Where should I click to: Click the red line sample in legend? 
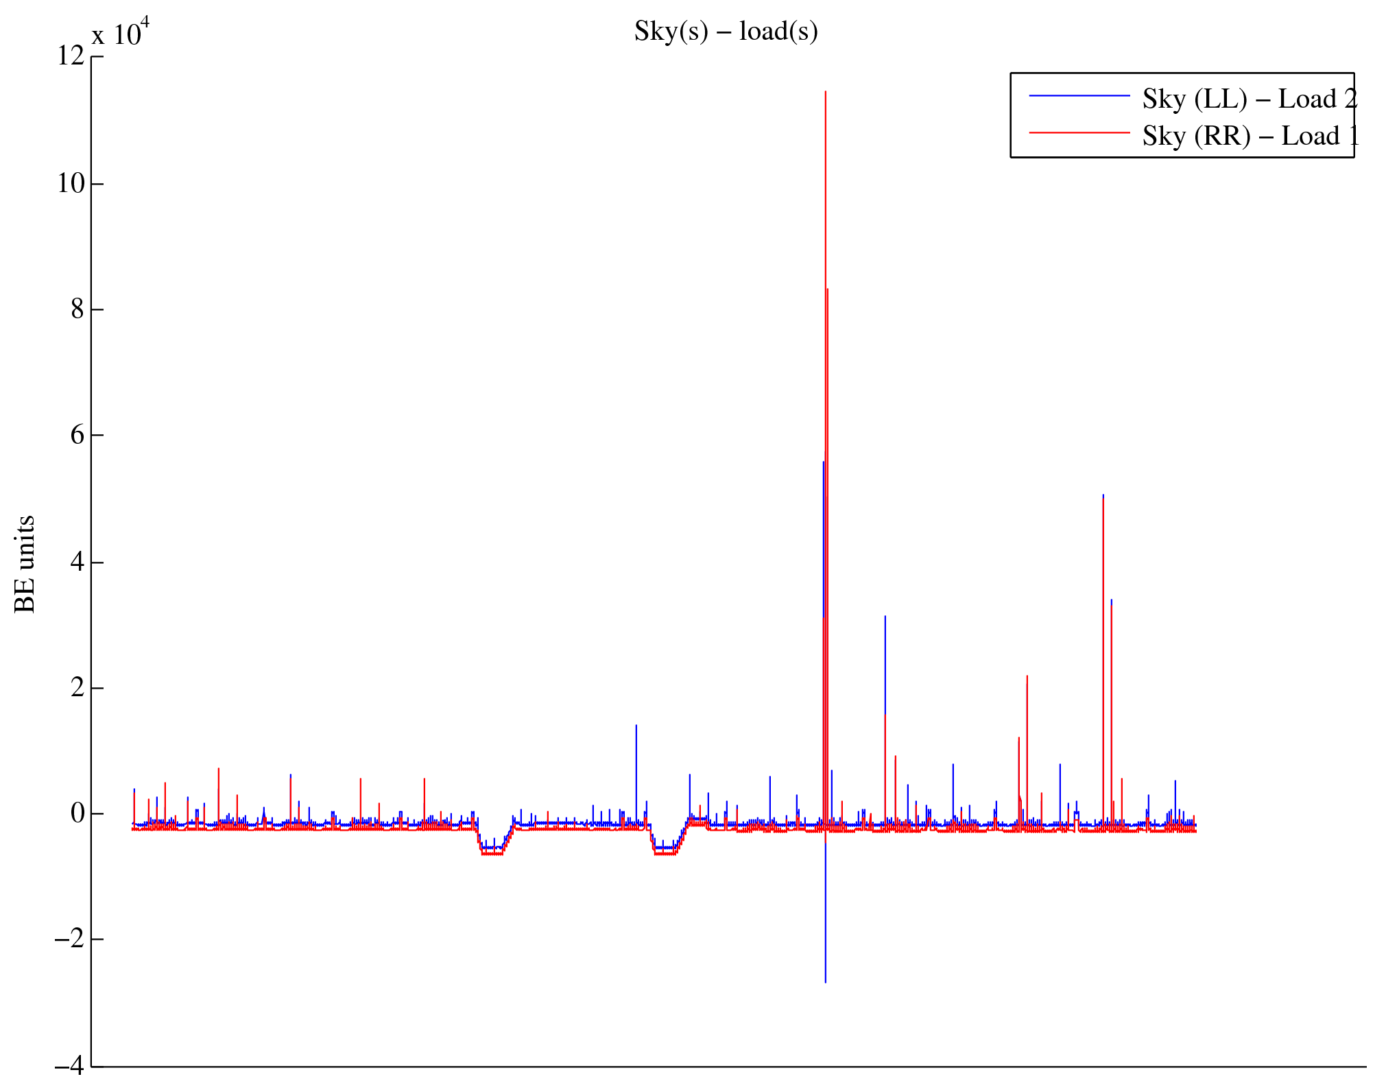(1079, 132)
